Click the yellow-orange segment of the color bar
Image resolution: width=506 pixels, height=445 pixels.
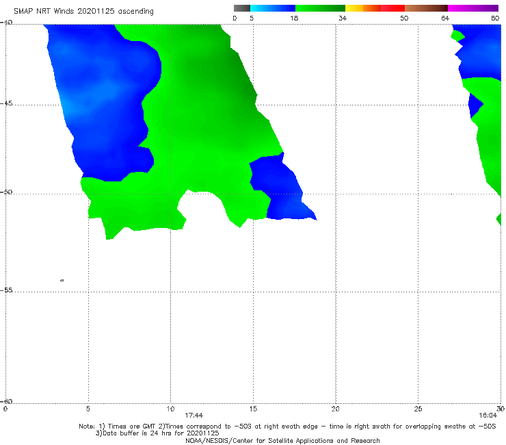point(363,8)
